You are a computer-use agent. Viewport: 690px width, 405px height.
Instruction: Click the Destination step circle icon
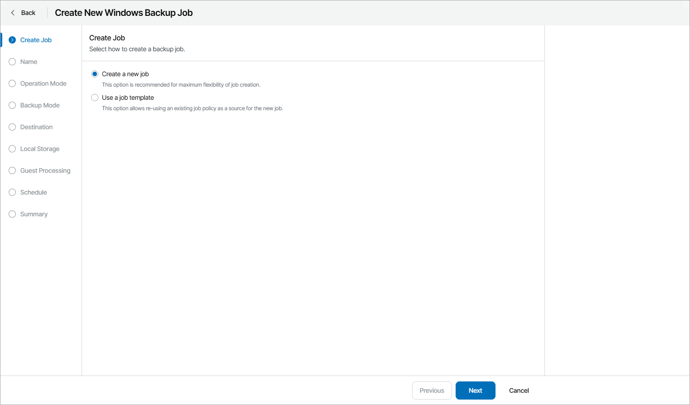[x=12, y=127]
